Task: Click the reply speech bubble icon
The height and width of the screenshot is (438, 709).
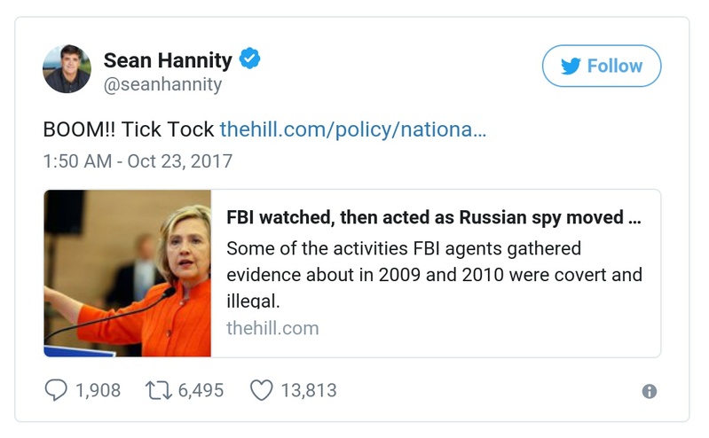Action: (x=55, y=390)
